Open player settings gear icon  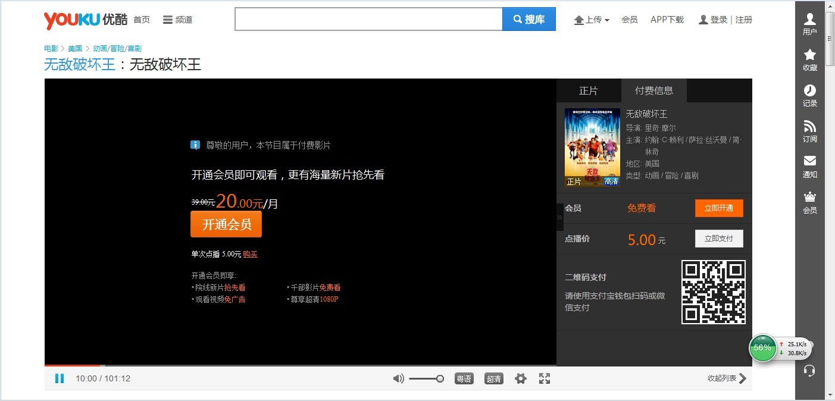521,378
